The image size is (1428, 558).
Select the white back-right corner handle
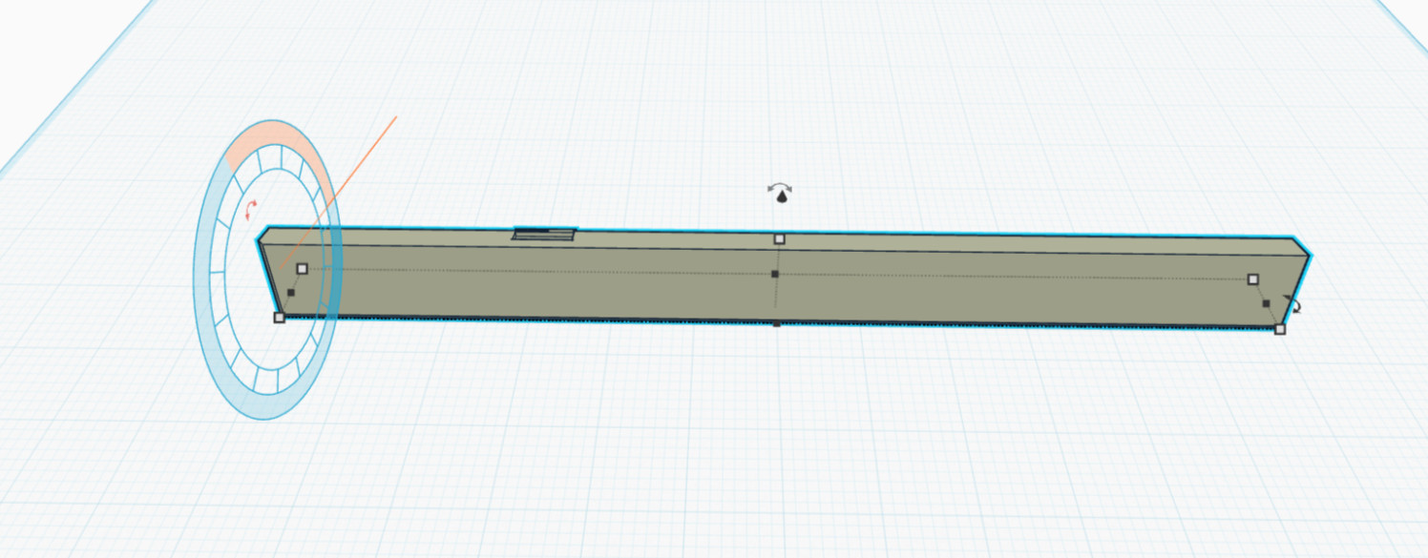point(1253,279)
